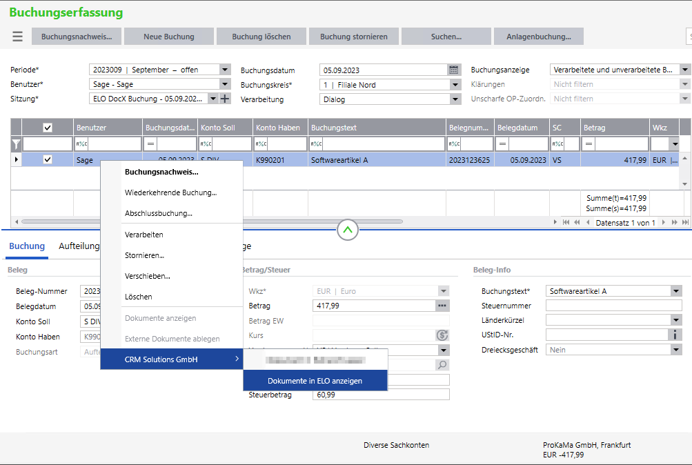Click Konto Haben filter operator icon
The height and width of the screenshot is (465, 692).
pos(261,144)
